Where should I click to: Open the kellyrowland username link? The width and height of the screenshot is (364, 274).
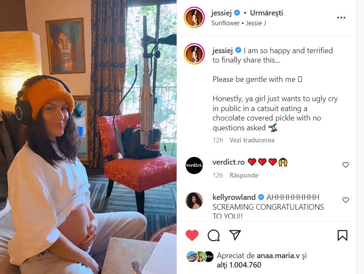(234, 197)
